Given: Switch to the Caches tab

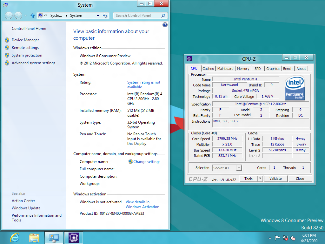Looking at the screenshot, I should pos(208,69).
